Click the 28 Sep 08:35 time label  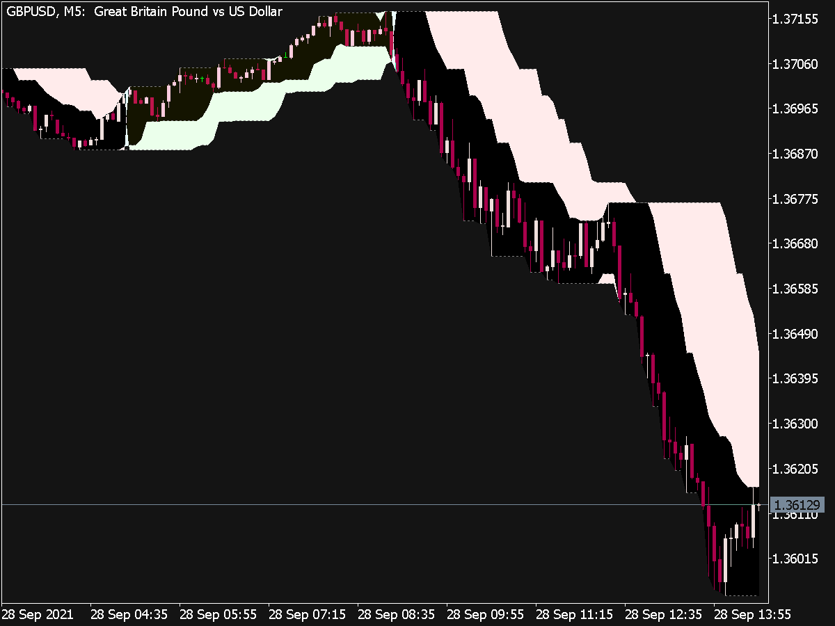[x=396, y=616]
